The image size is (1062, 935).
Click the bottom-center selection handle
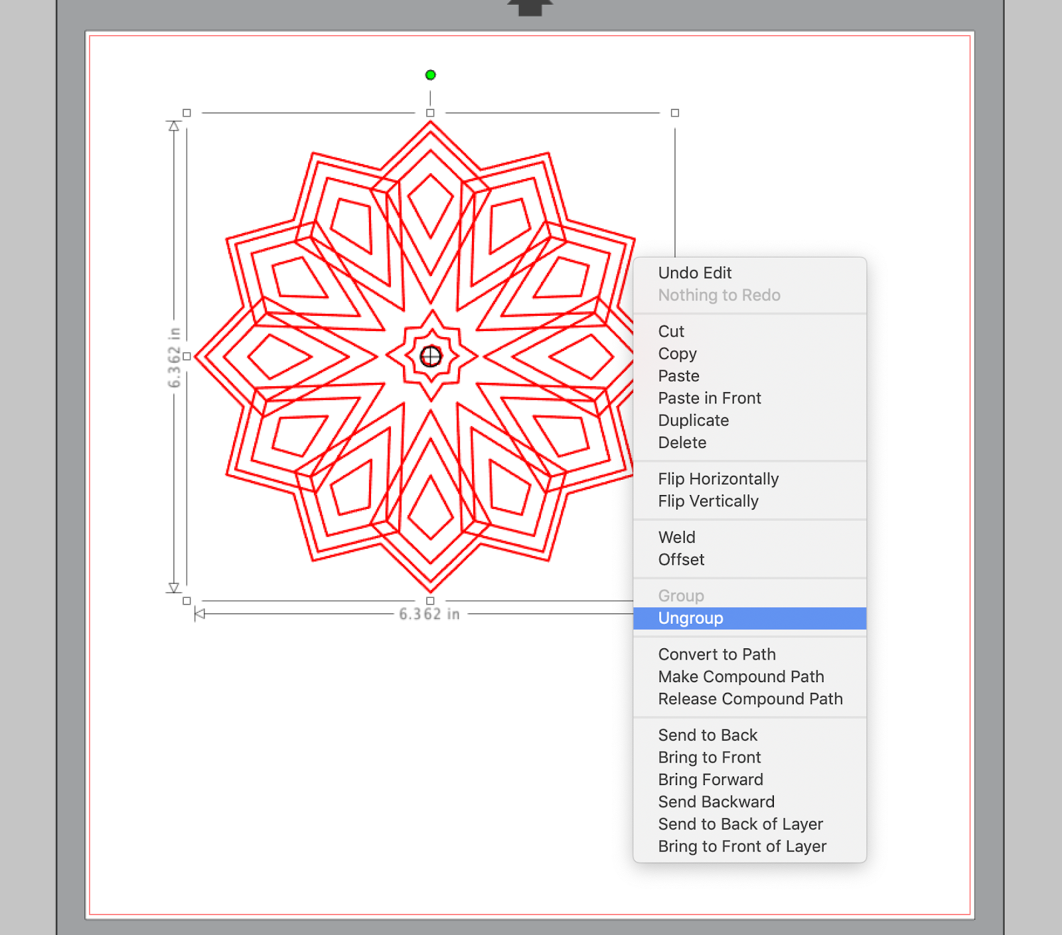(x=430, y=599)
